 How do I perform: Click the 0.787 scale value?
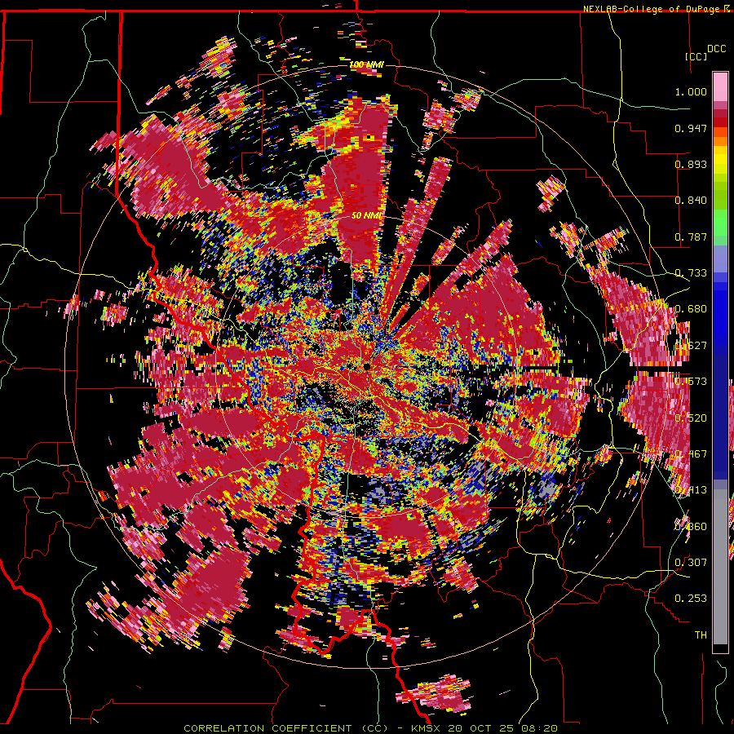(691, 237)
